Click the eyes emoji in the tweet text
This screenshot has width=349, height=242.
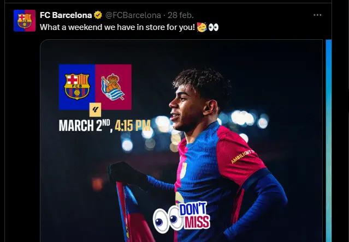[214, 27]
